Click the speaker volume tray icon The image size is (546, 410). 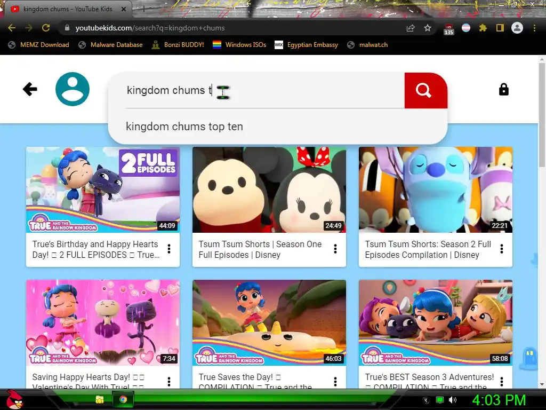pyautogui.click(x=453, y=400)
